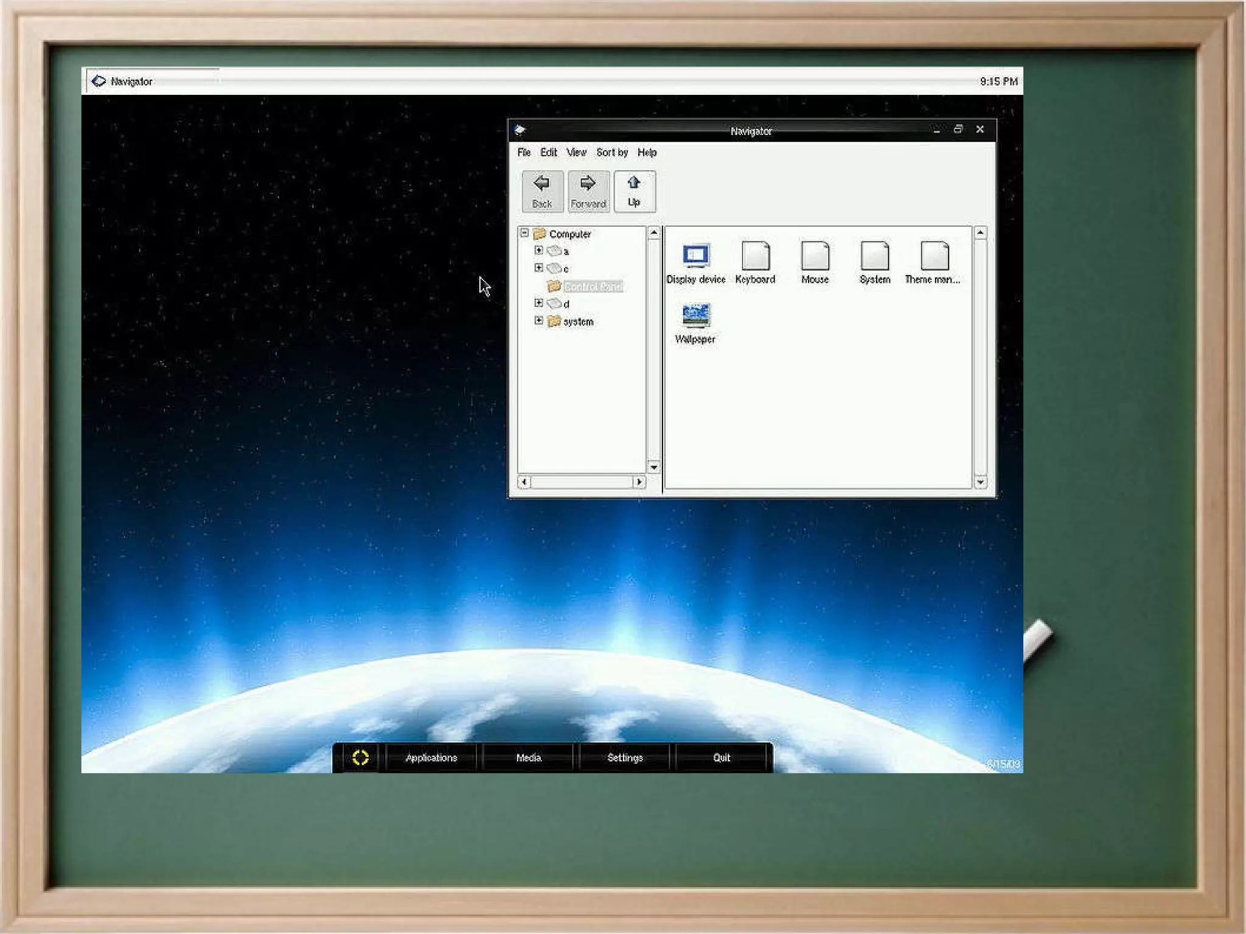1246x934 pixels.
Task: Click the Applications taskbar button
Action: pos(431,758)
